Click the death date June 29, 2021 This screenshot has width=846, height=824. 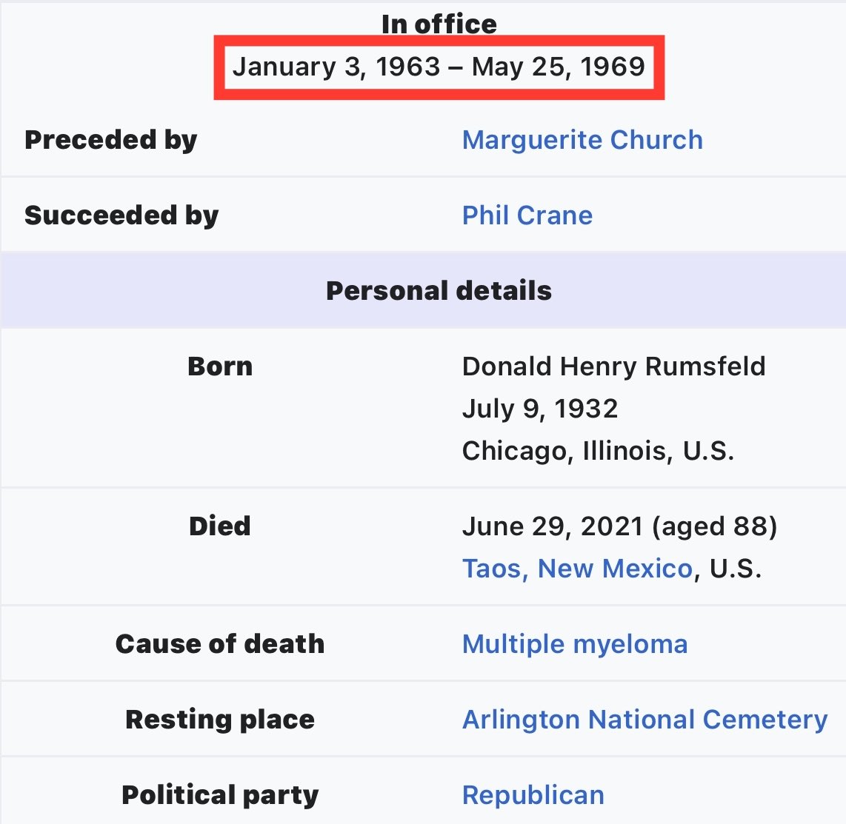(x=552, y=526)
